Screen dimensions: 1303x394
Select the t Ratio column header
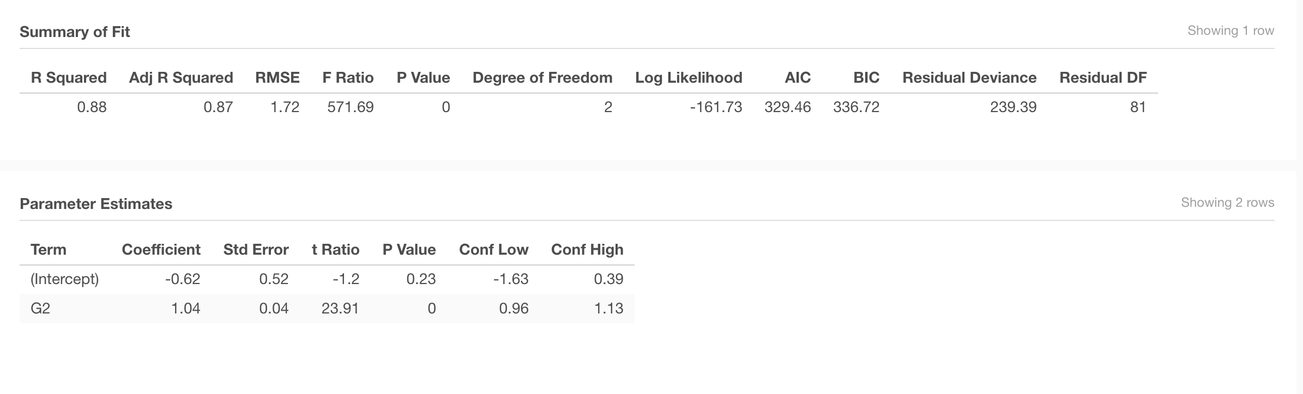[x=335, y=250]
